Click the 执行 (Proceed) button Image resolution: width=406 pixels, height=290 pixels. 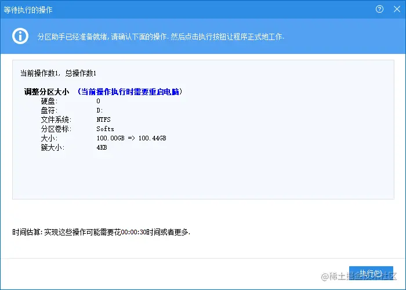371,273
